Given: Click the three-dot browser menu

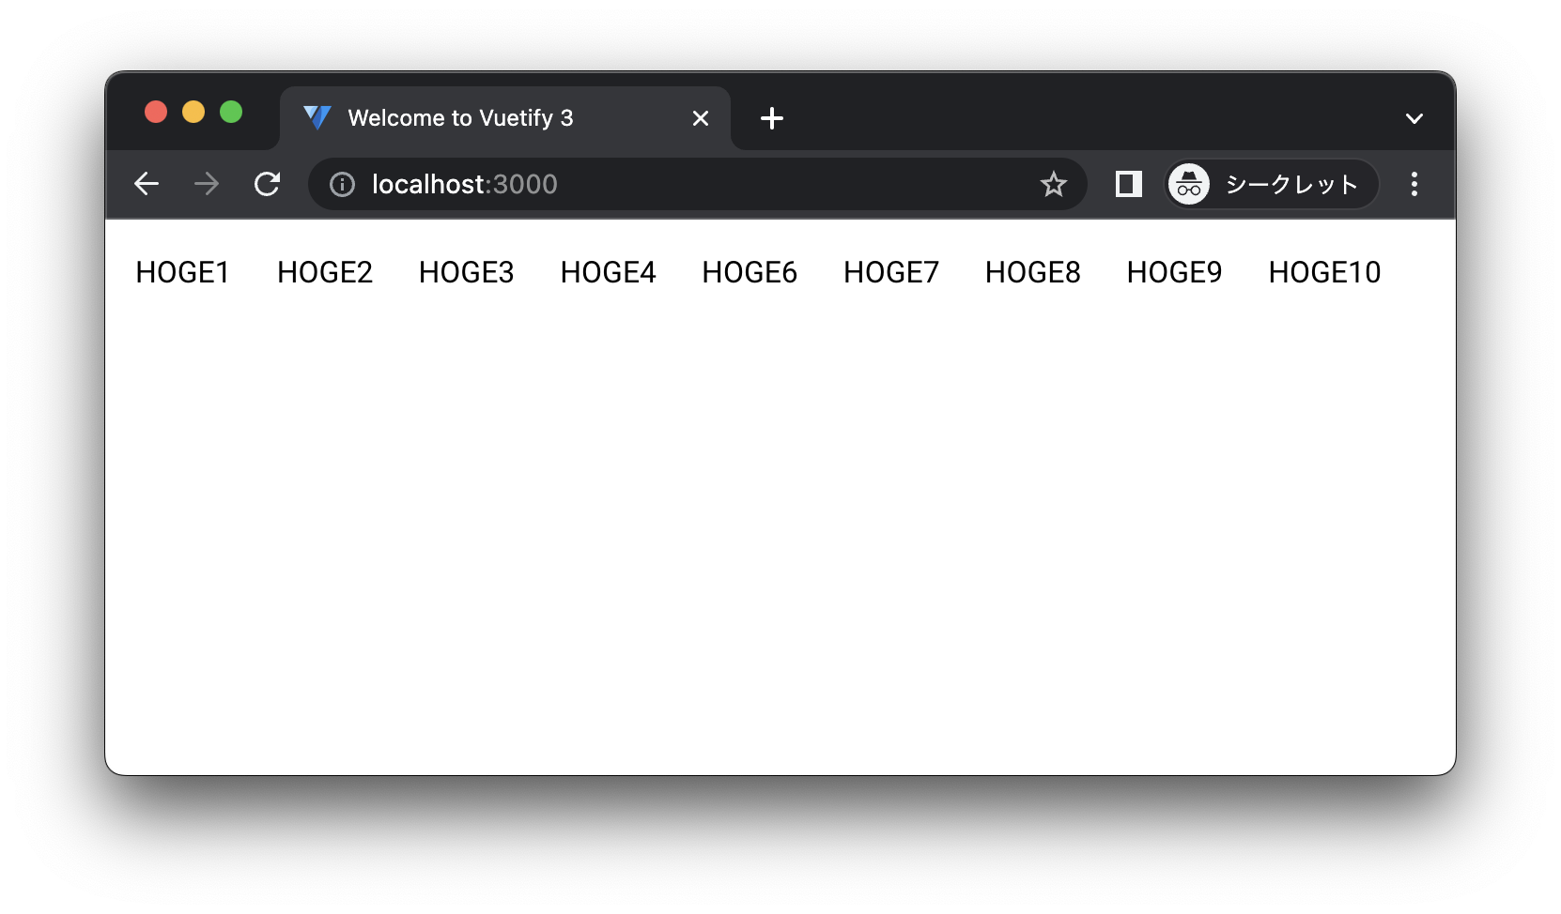Looking at the screenshot, I should click(x=1413, y=184).
